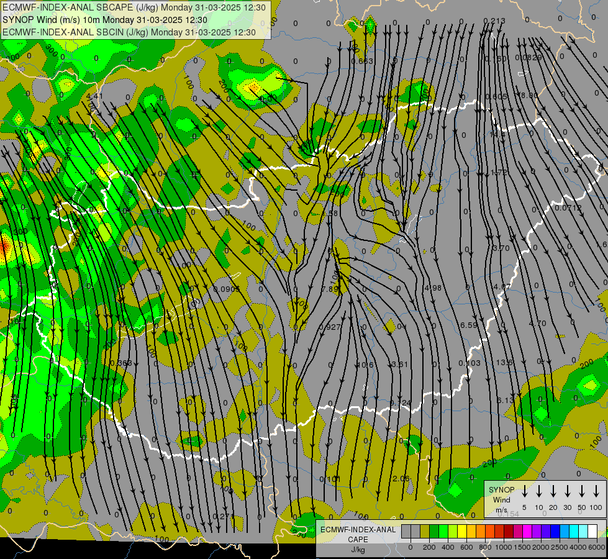Click the 13.6 value on the map
Image resolution: width=608 pixels, height=559 pixels.
tap(504, 362)
